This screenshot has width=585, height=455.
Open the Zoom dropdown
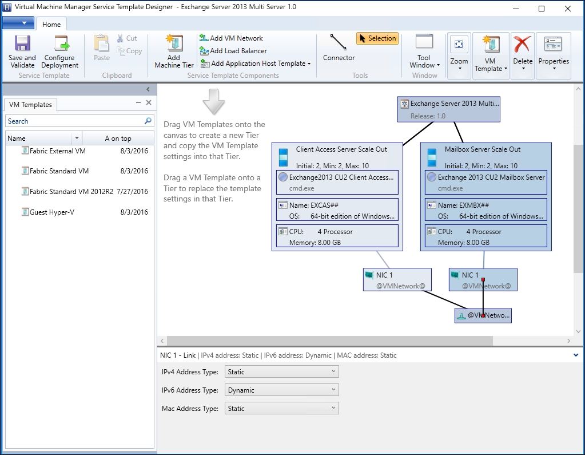tap(459, 69)
